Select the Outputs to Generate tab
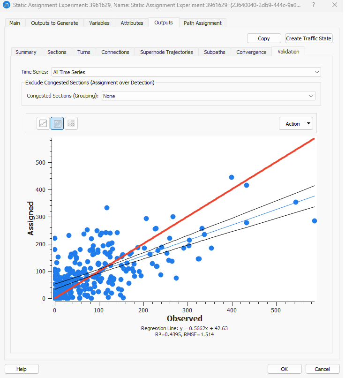This screenshot has height=378, width=345. coord(54,23)
